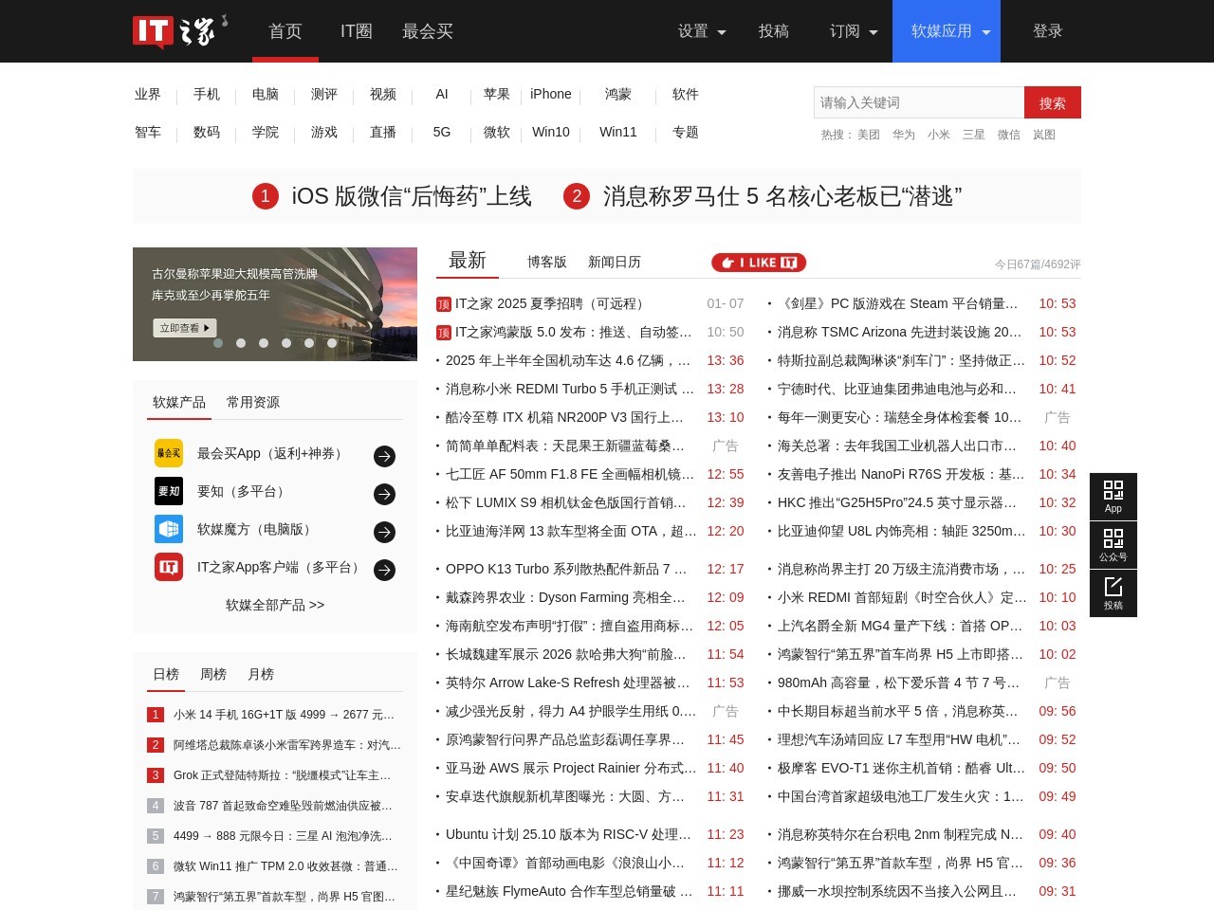The height and width of the screenshot is (910, 1214).
Task: Click the red 搜索 search button
Action: [x=1053, y=102]
